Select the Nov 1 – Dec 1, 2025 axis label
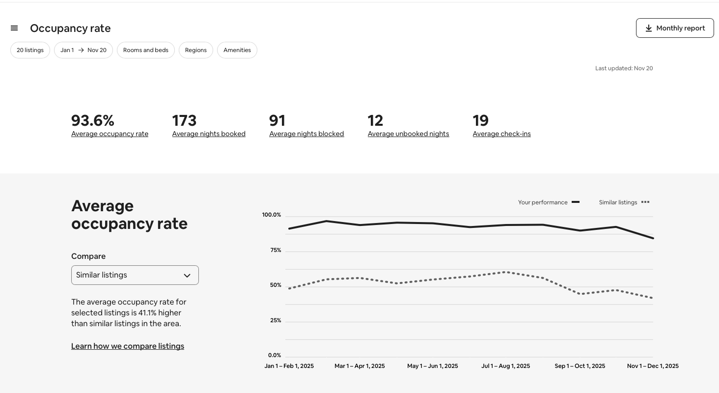This screenshot has height=393, width=719. (x=653, y=366)
